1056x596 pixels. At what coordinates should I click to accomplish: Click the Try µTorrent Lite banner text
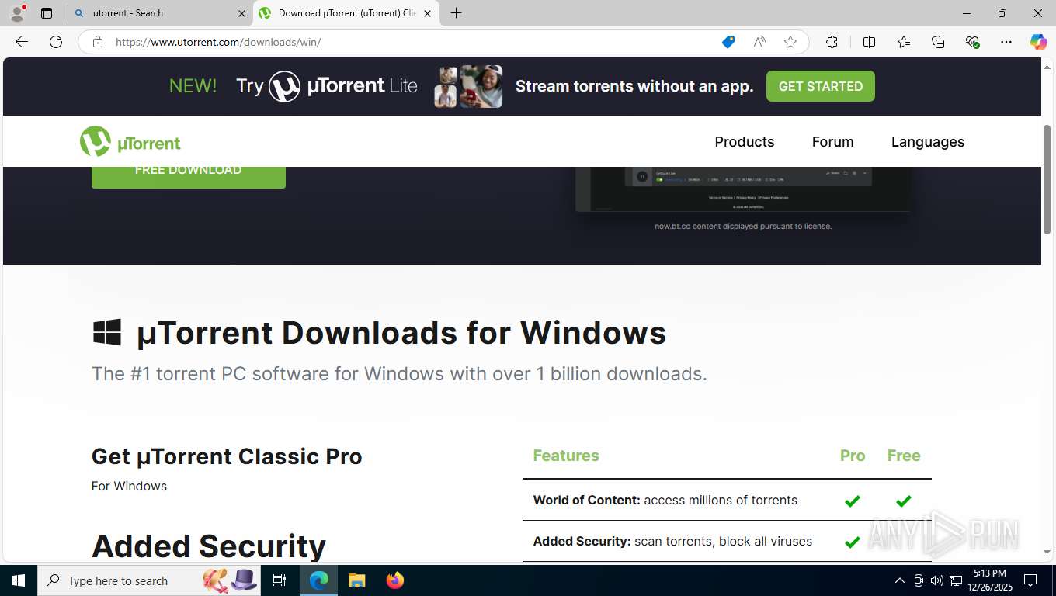click(327, 86)
